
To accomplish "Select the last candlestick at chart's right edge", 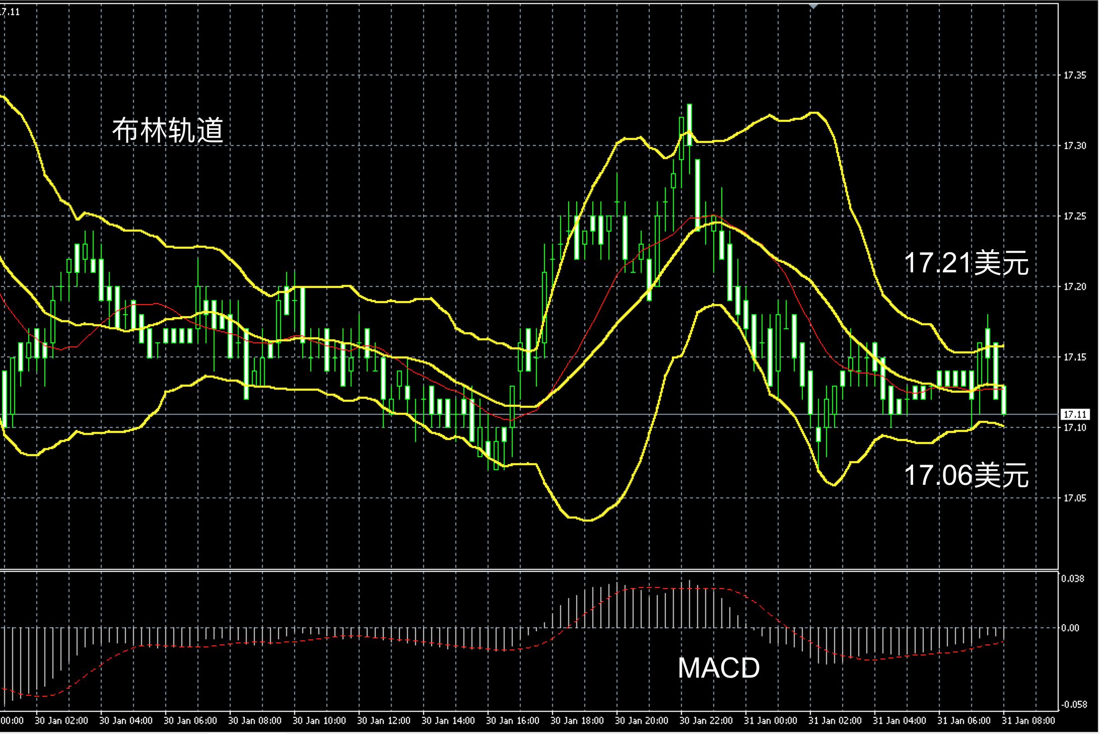I will pyautogui.click(x=1004, y=400).
